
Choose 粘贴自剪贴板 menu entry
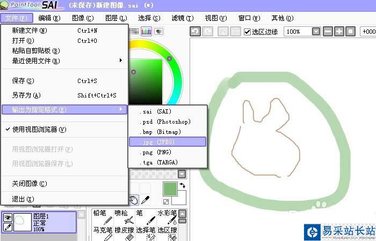(x=64, y=51)
